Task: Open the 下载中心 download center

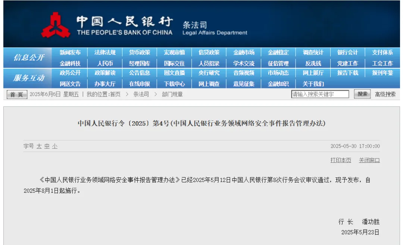Action: click(x=174, y=84)
